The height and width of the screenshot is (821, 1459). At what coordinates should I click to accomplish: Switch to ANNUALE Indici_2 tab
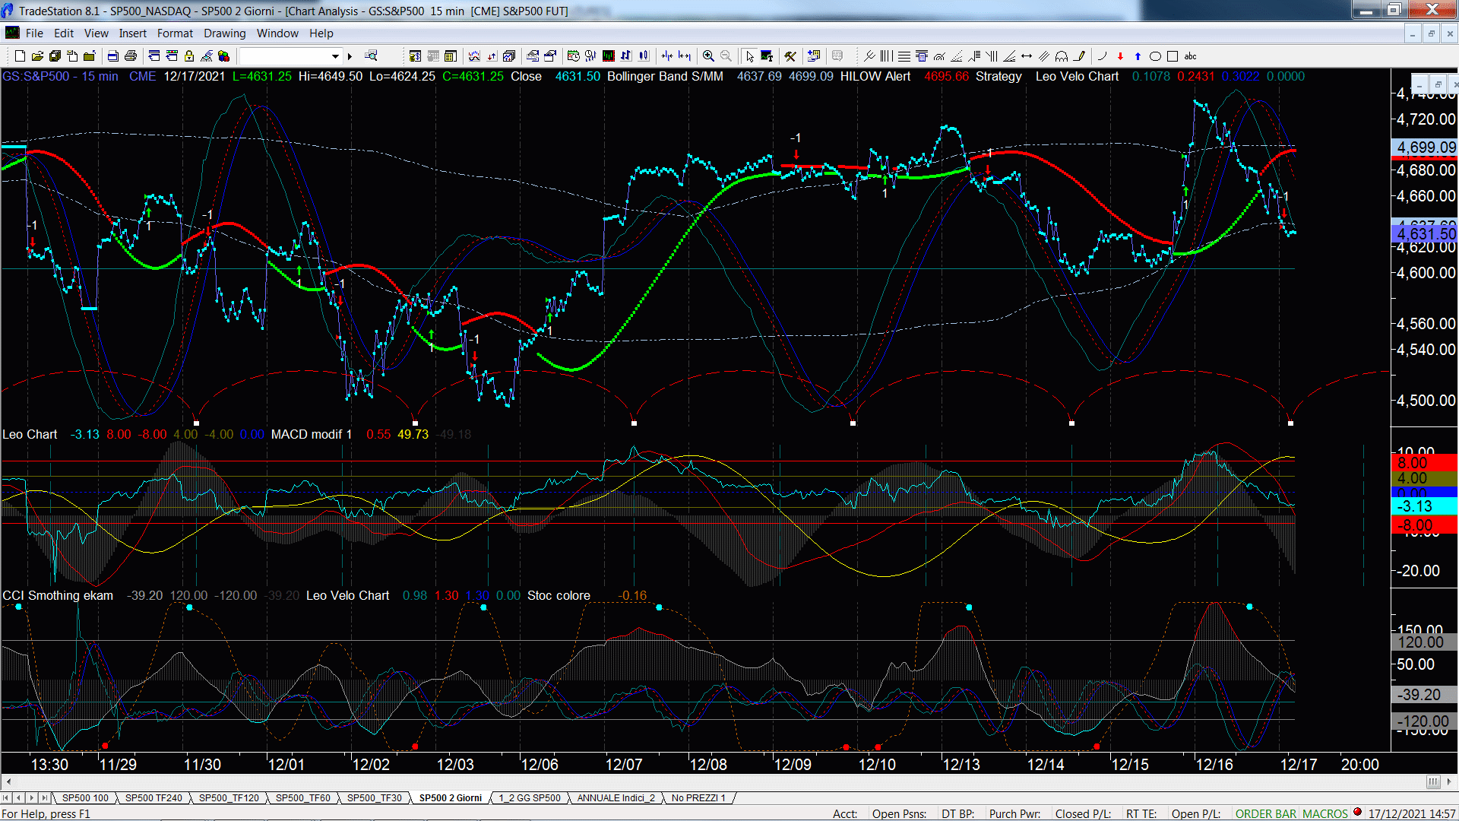[616, 798]
